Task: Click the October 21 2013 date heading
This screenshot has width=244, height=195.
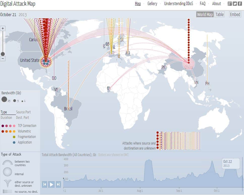Action: click(13, 15)
